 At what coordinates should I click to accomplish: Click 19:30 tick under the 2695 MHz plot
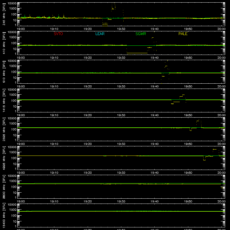121,144
